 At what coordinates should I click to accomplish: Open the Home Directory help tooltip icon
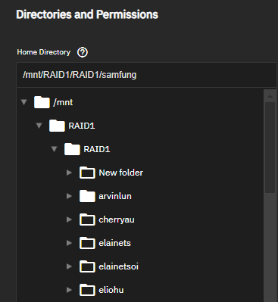(83, 52)
